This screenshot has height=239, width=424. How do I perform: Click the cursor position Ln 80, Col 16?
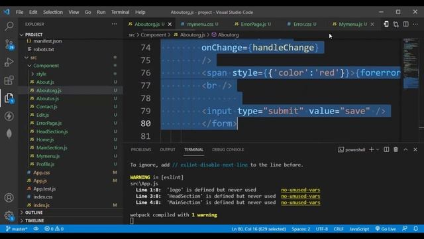258,229
